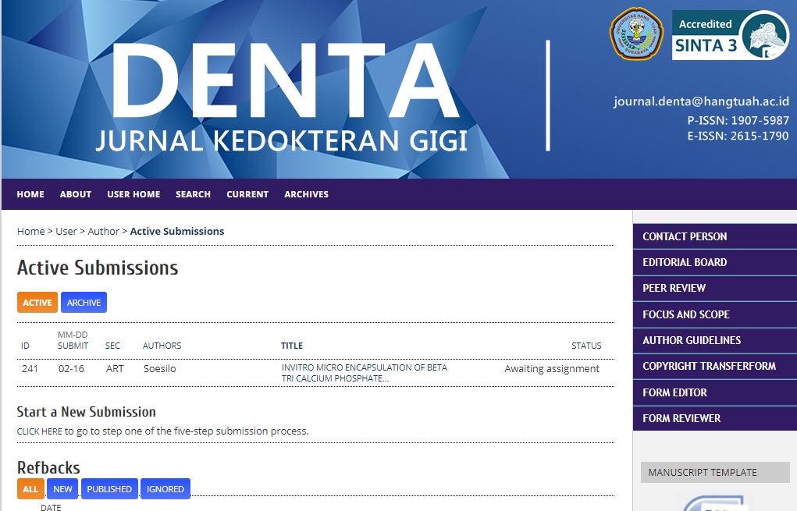The width and height of the screenshot is (797, 511).
Task: Click the Hang Tuah University crest logo
Action: point(636,34)
